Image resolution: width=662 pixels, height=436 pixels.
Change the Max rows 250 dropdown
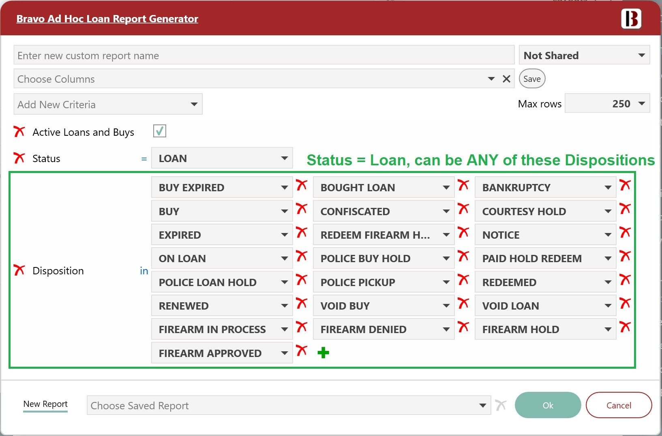tap(607, 104)
